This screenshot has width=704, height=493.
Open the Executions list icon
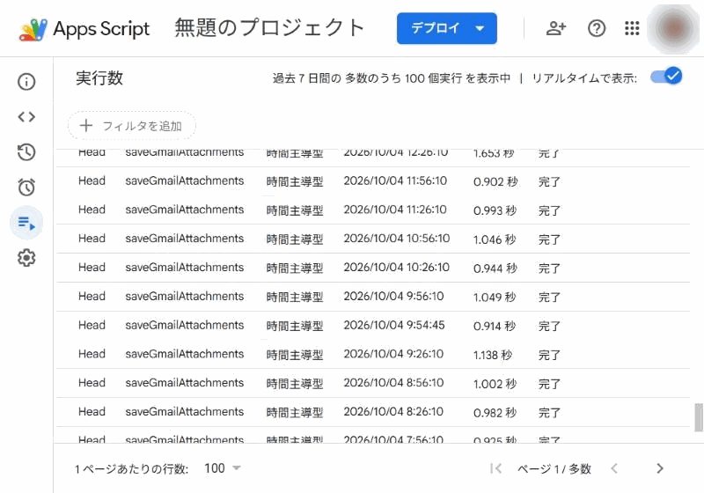26,223
